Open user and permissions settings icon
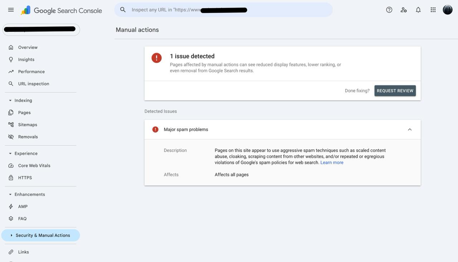The width and height of the screenshot is (458, 262). coord(404,10)
